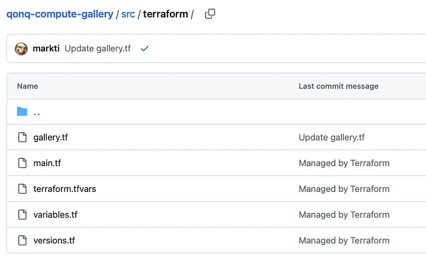Open the variables.tf file
This screenshot has height=267, width=426.
pyautogui.click(x=55, y=214)
